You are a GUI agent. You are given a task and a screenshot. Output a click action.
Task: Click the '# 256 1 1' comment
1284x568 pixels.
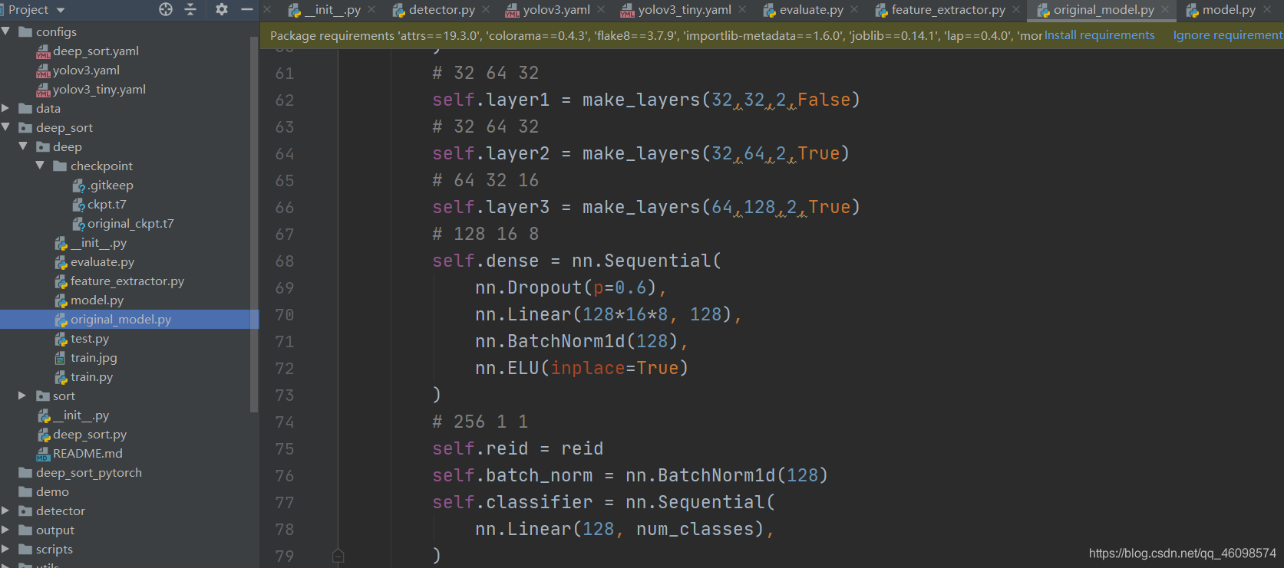click(480, 422)
